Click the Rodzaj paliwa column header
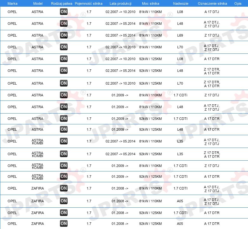Image resolution: width=248 pixels, height=229 pixels. [62, 3]
